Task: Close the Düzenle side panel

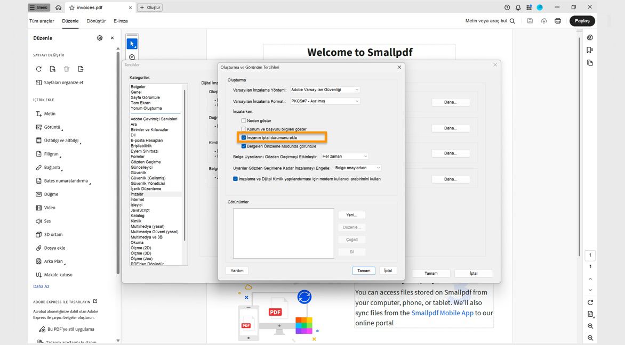Action: pyautogui.click(x=113, y=38)
